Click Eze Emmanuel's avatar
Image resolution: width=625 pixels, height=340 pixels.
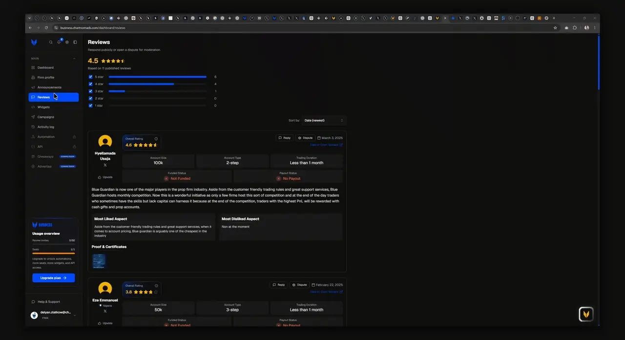click(x=105, y=289)
